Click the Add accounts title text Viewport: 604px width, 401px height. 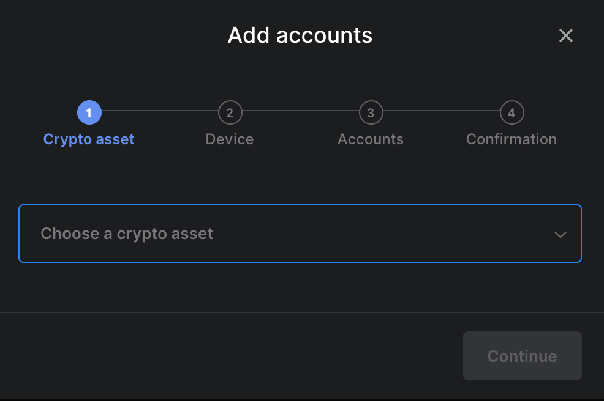tap(300, 35)
